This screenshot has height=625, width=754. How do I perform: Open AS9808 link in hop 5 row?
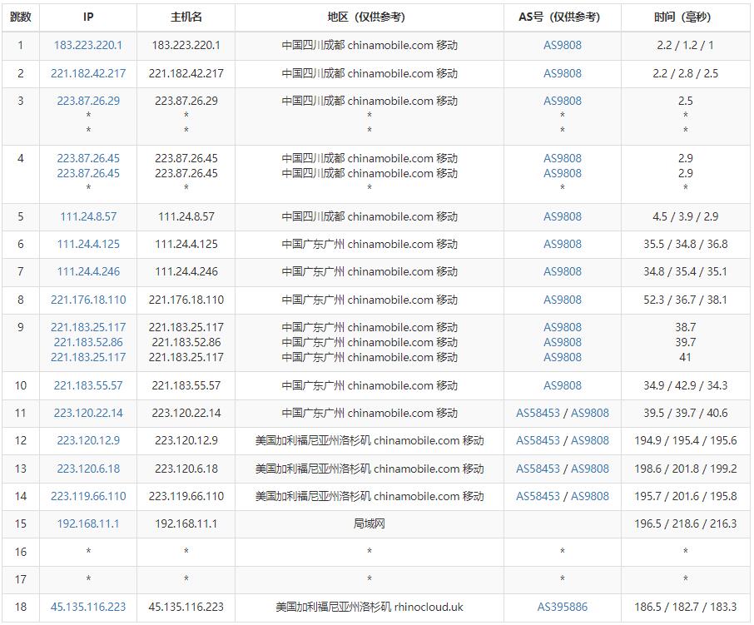pos(562,217)
